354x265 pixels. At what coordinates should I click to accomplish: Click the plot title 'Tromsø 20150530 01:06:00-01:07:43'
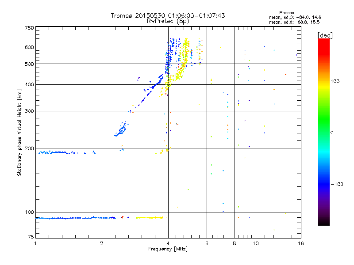pos(168,15)
